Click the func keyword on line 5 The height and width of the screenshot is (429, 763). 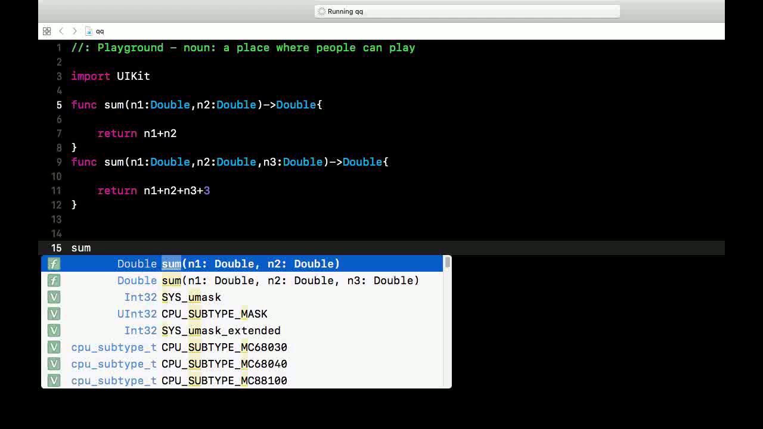click(x=84, y=105)
